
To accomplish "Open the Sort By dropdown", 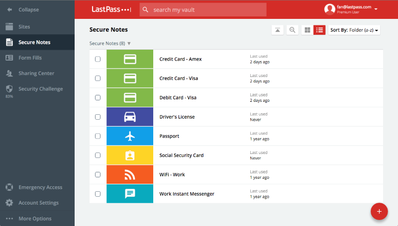I will [x=354, y=30].
